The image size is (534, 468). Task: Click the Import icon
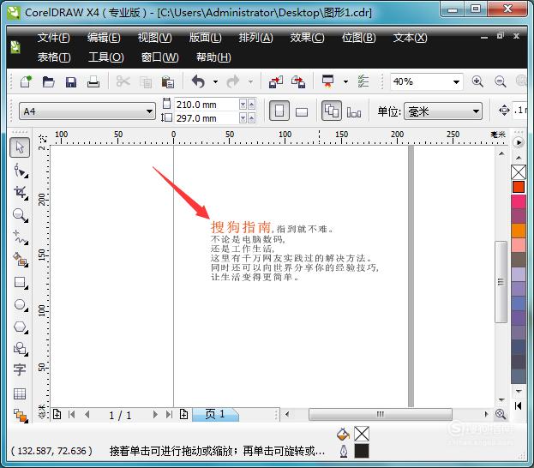click(x=276, y=82)
